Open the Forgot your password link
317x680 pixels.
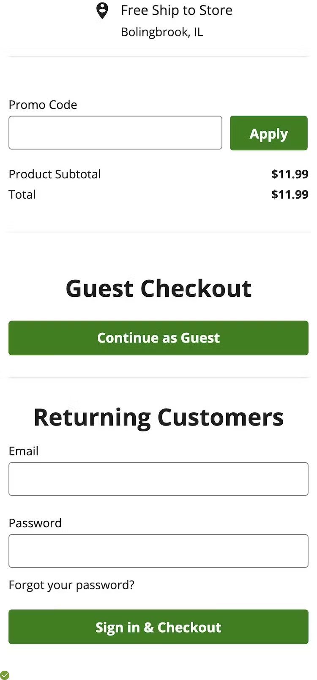pos(71,585)
